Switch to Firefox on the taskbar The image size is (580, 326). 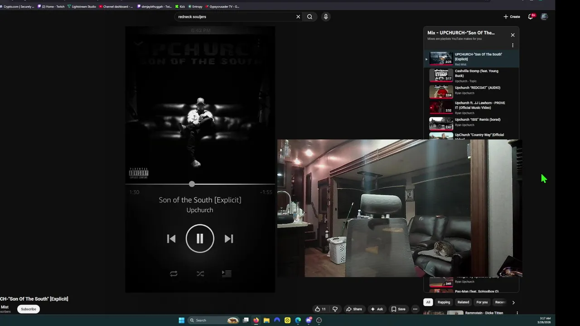256,320
